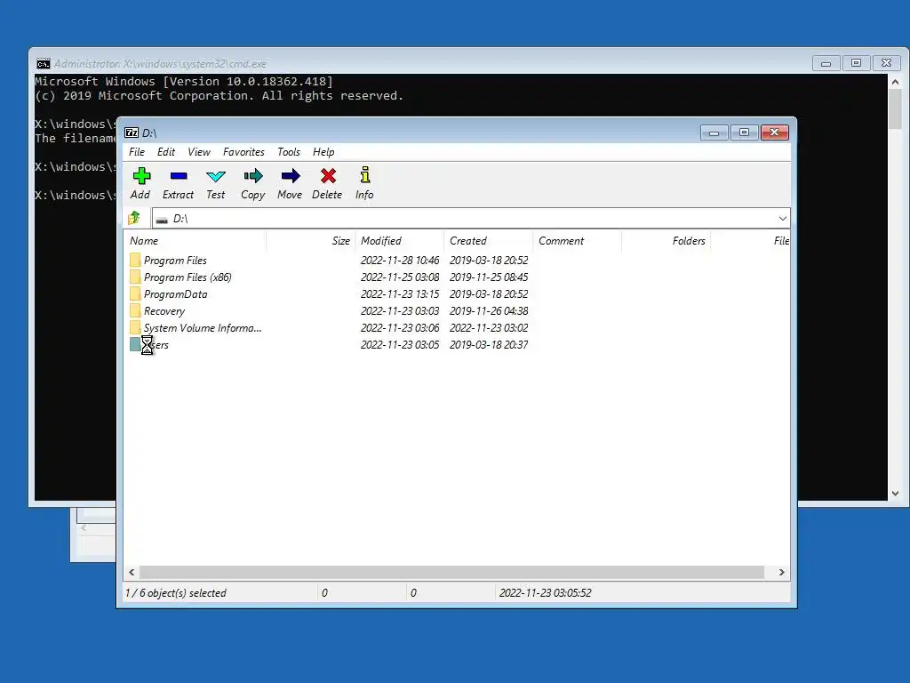Click the Test toolbar icon
This screenshot has width=910, height=683.
[x=216, y=176]
